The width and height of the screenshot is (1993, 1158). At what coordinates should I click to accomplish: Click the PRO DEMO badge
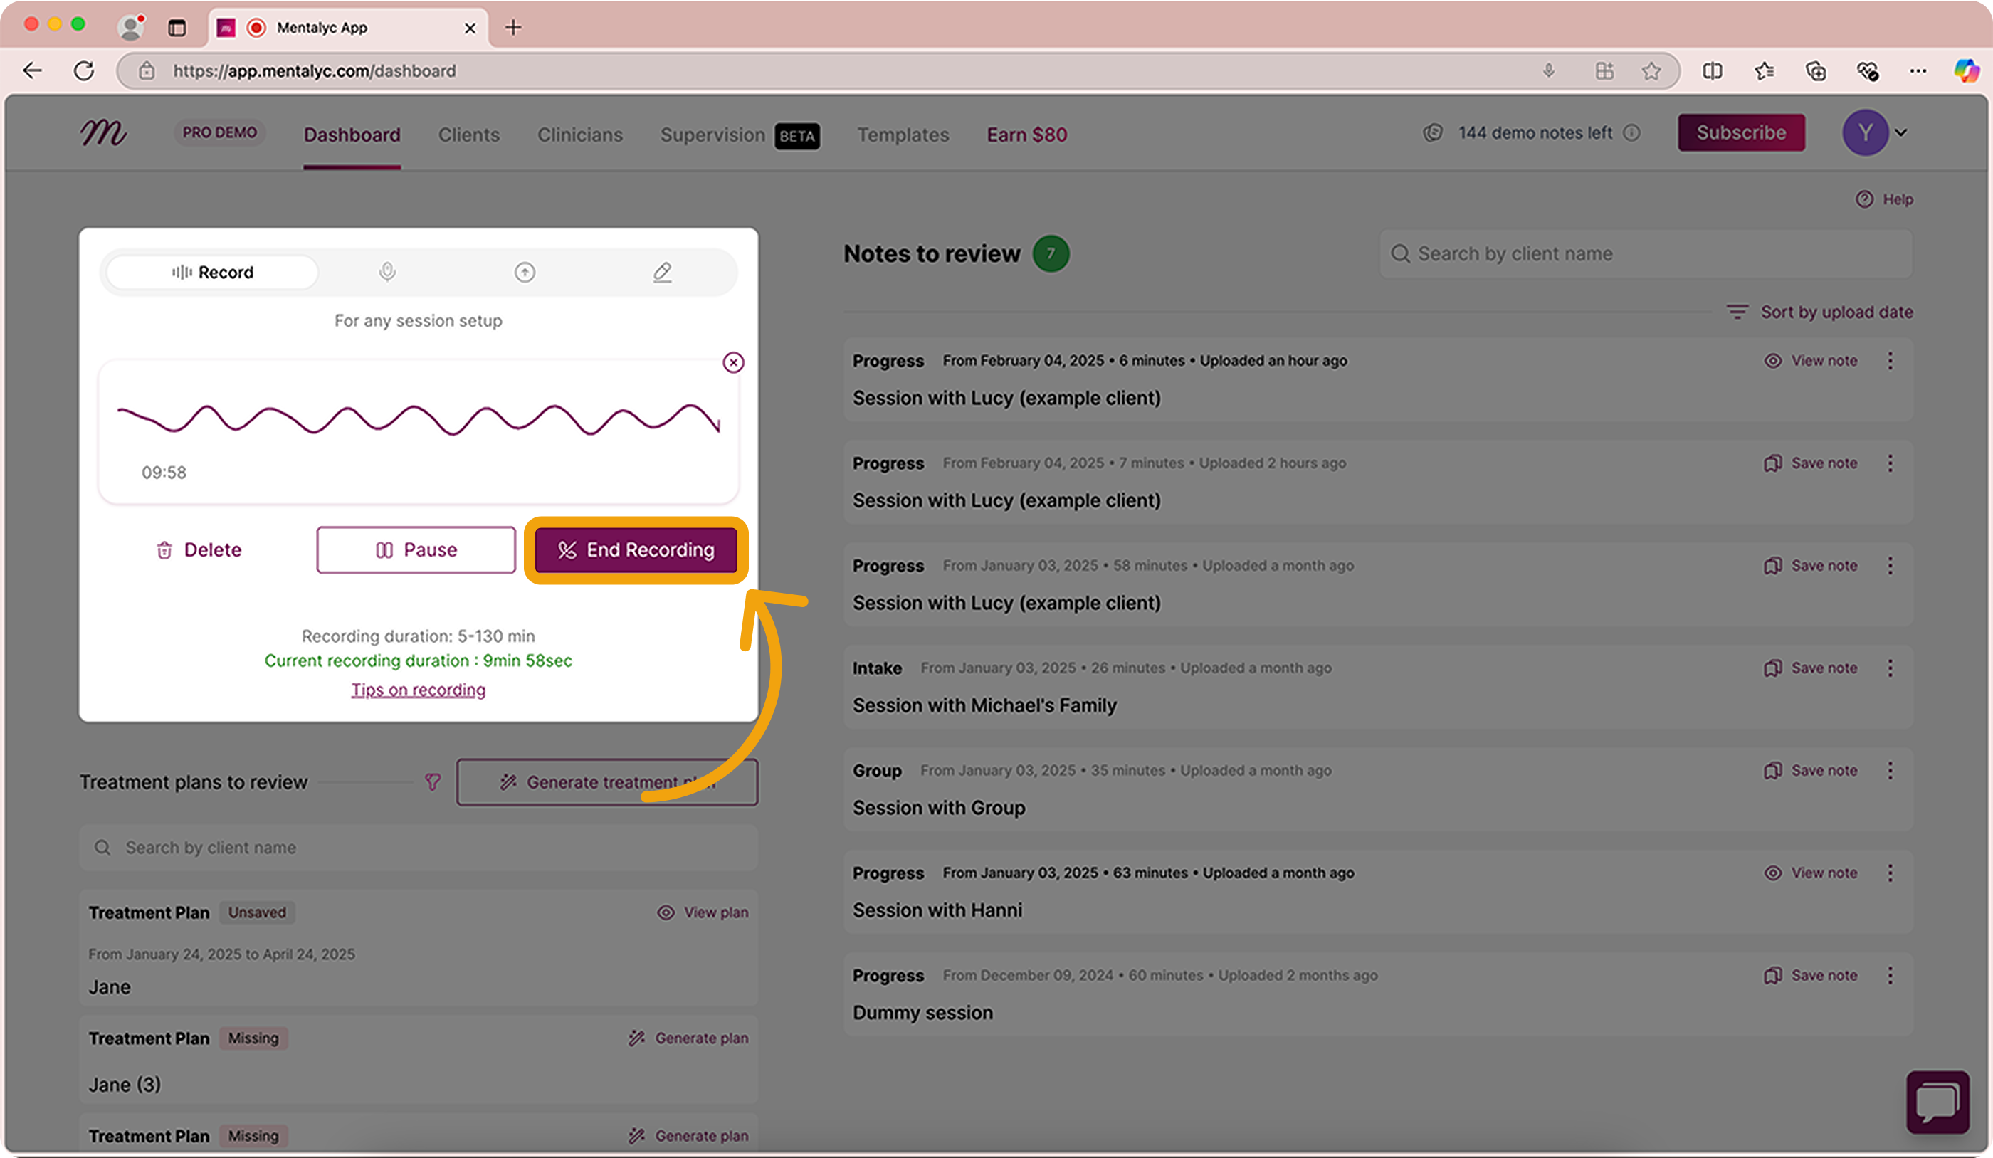point(220,133)
